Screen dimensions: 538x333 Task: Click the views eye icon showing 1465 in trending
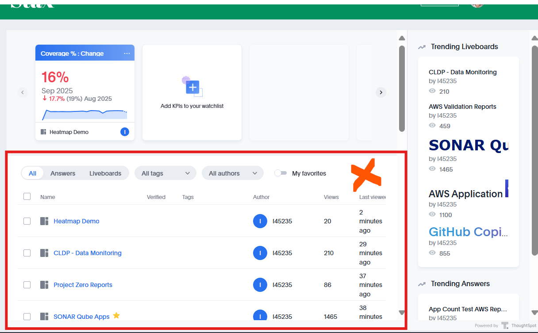coord(432,169)
